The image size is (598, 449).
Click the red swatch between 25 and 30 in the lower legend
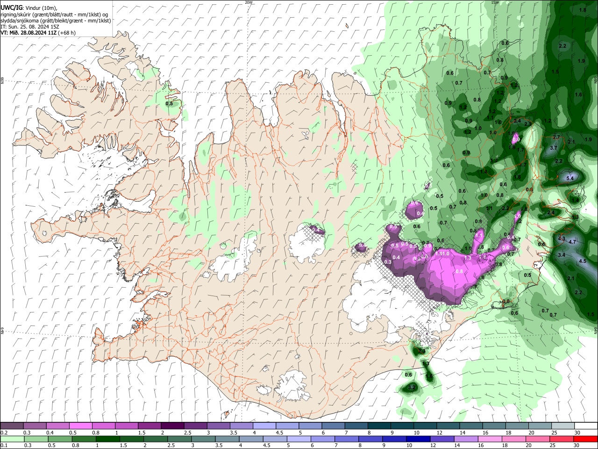click(562, 439)
